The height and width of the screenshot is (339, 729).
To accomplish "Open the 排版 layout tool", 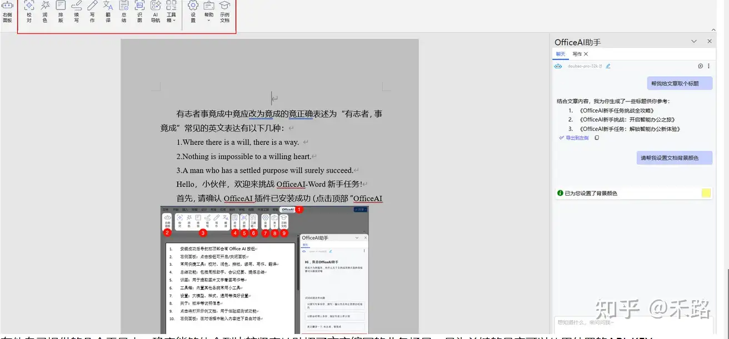I will [61, 12].
